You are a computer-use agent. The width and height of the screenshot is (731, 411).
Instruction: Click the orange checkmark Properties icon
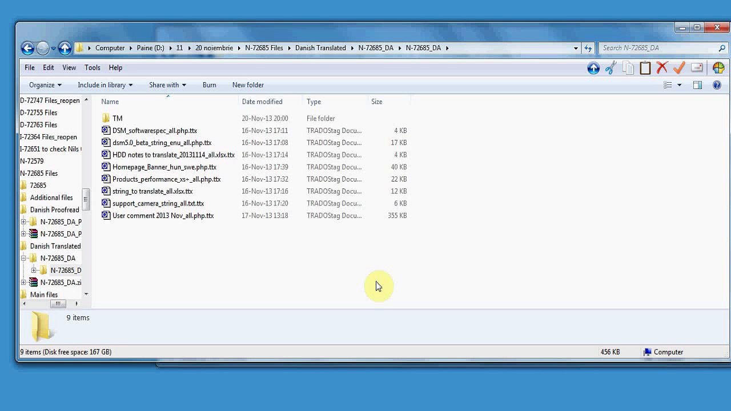679,68
